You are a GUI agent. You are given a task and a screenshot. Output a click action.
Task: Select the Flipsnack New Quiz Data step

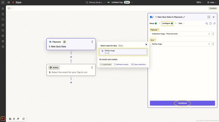click(71, 44)
